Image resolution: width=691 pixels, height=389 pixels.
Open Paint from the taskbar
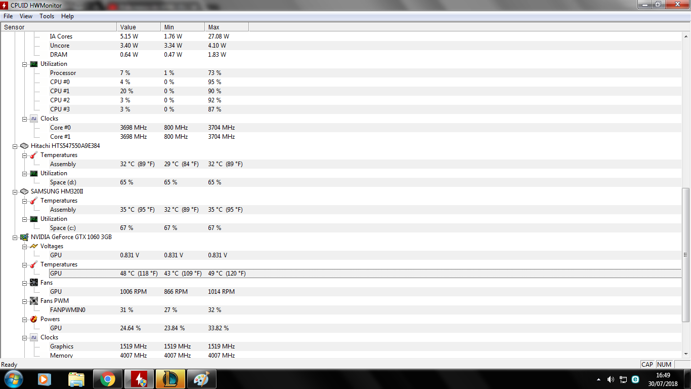click(202, 379)
